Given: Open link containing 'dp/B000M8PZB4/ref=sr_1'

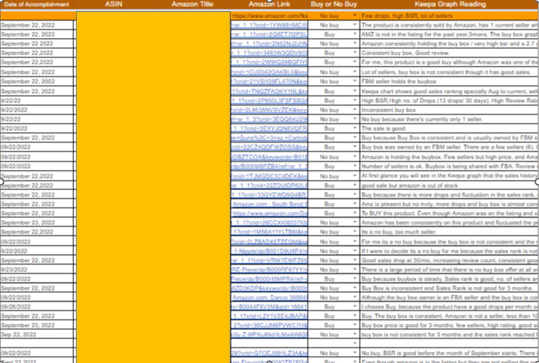Looking at the screenshot, I should tap(269, 166).
